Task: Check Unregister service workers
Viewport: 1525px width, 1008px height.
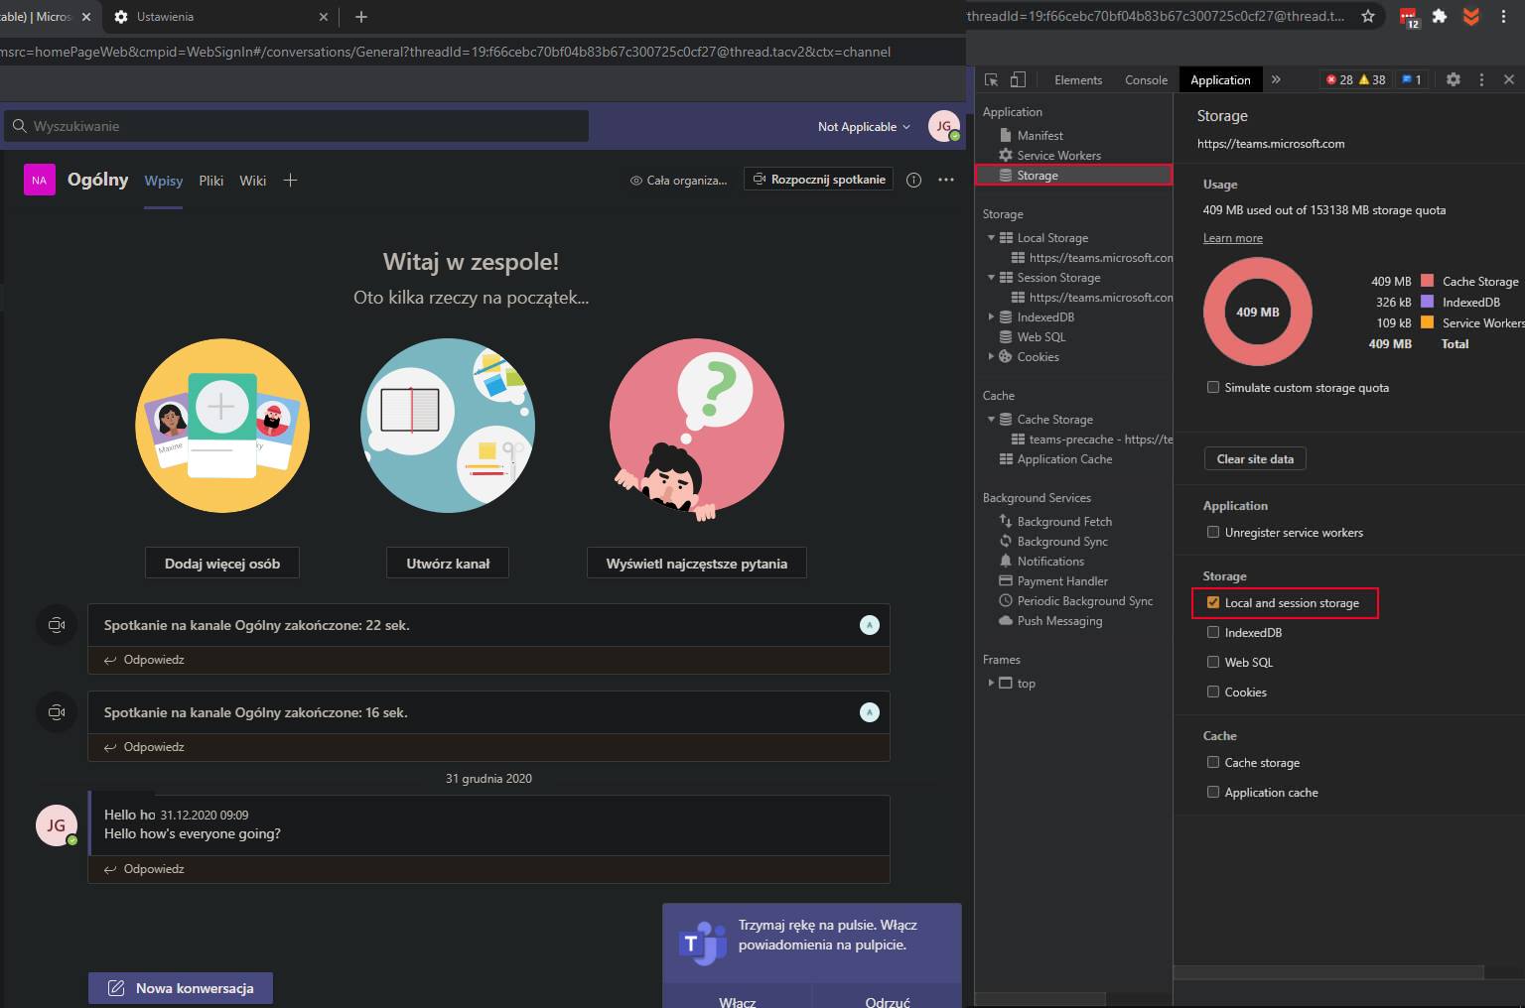Action: (1213, 532)
